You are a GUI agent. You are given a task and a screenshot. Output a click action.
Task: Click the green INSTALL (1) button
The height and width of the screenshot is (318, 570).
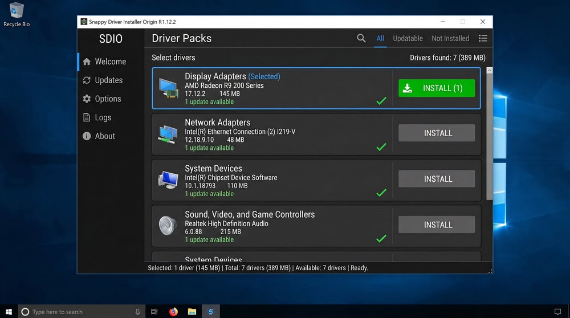coord(437,88)
